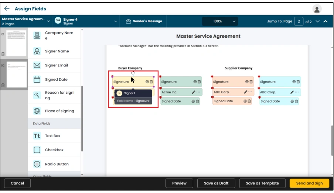Open settings for orange Signed Date field
The width and height of the screenshot is (334, 193).
245,101
